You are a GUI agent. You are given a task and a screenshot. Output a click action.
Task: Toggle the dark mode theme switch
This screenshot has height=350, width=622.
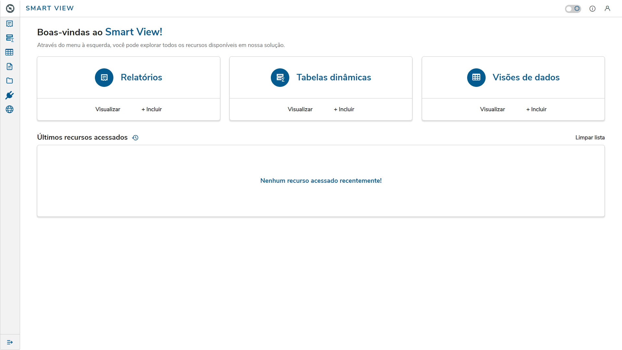(573, 9)
